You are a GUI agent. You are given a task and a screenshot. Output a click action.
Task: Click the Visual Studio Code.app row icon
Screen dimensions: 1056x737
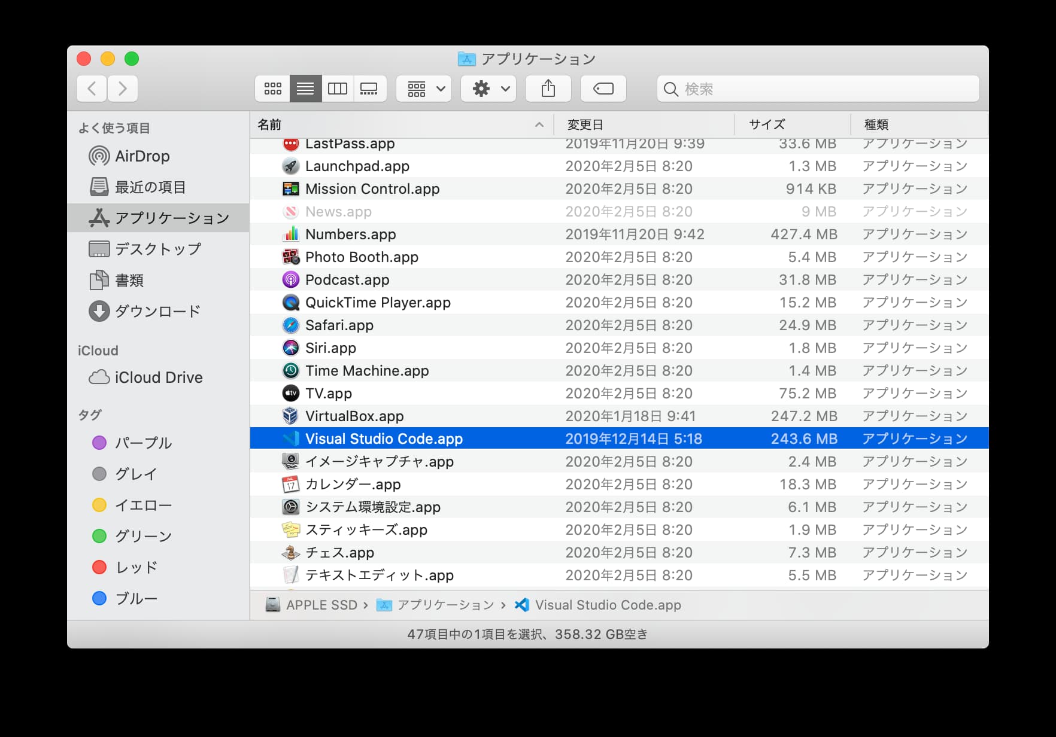290,439
